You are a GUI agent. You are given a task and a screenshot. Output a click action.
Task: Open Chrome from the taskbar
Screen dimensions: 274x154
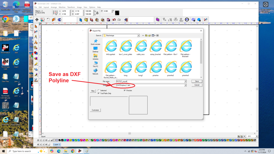click(x=73, y=151)
